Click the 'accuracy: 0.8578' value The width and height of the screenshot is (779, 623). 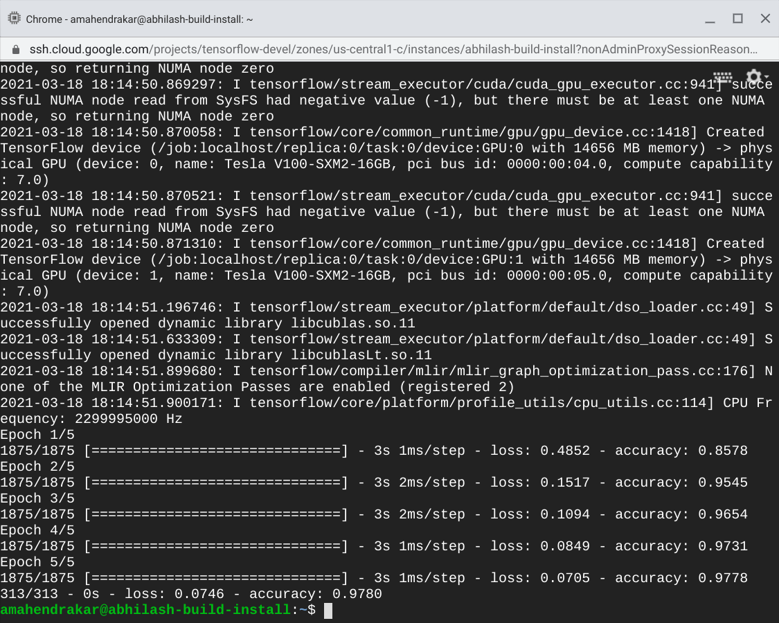click(681, 451)
